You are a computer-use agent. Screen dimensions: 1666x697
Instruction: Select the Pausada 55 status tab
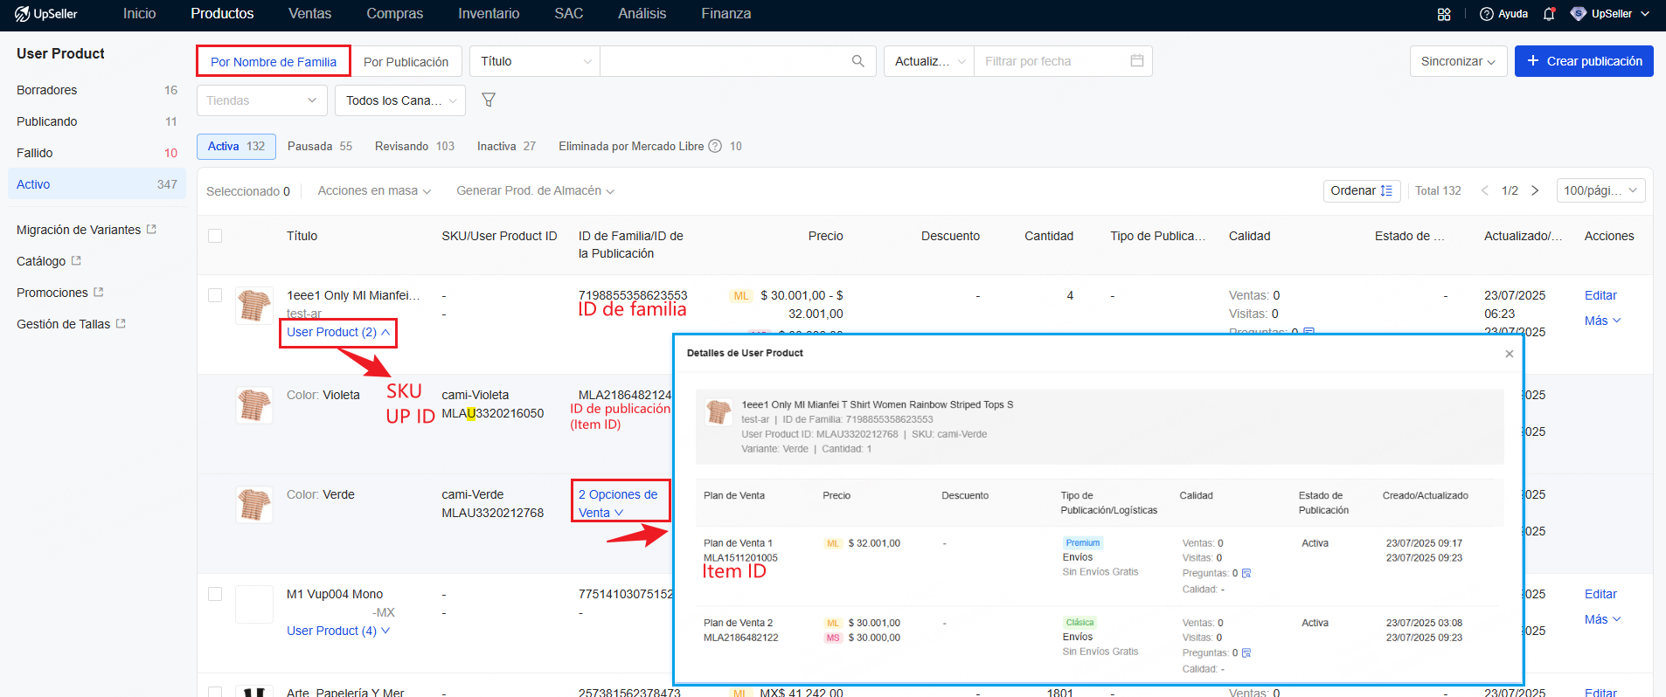[x=320, y=146]
